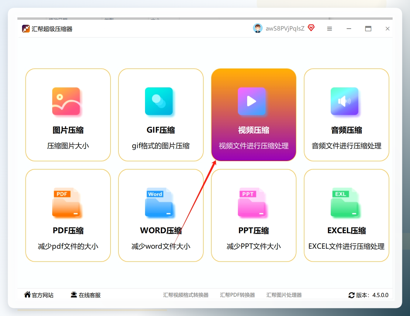
Task: Select the Word blue folder icon
Action: click(x=159, y=202)
